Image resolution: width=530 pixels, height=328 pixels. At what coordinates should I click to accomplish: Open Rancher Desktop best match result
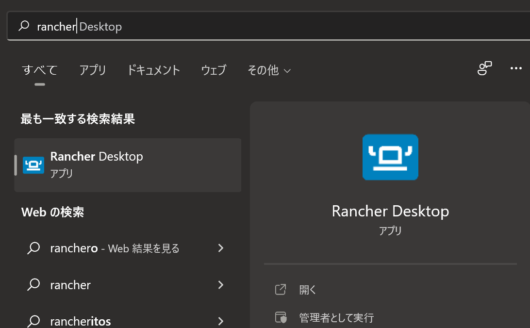tap(128, 165)
